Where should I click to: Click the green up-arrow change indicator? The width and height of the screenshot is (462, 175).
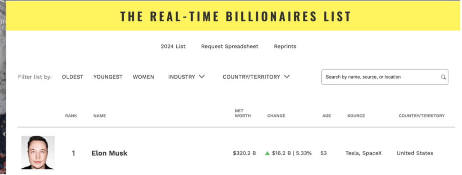point(267,153)
